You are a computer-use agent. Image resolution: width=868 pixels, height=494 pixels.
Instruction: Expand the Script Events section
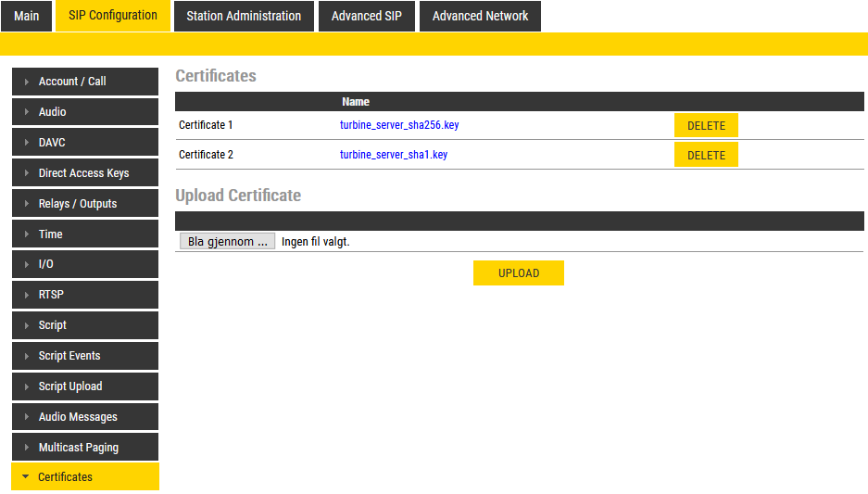point(84,356)
